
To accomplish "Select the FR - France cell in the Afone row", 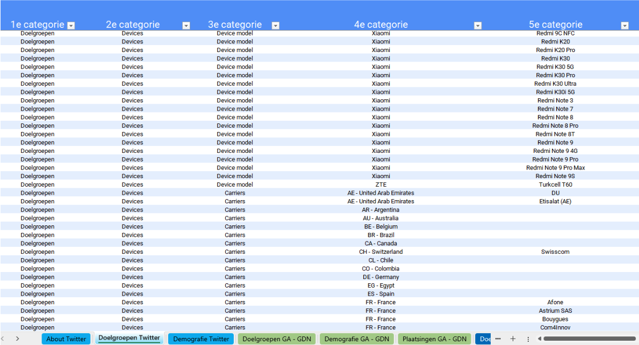I will (x=381, y=302).
